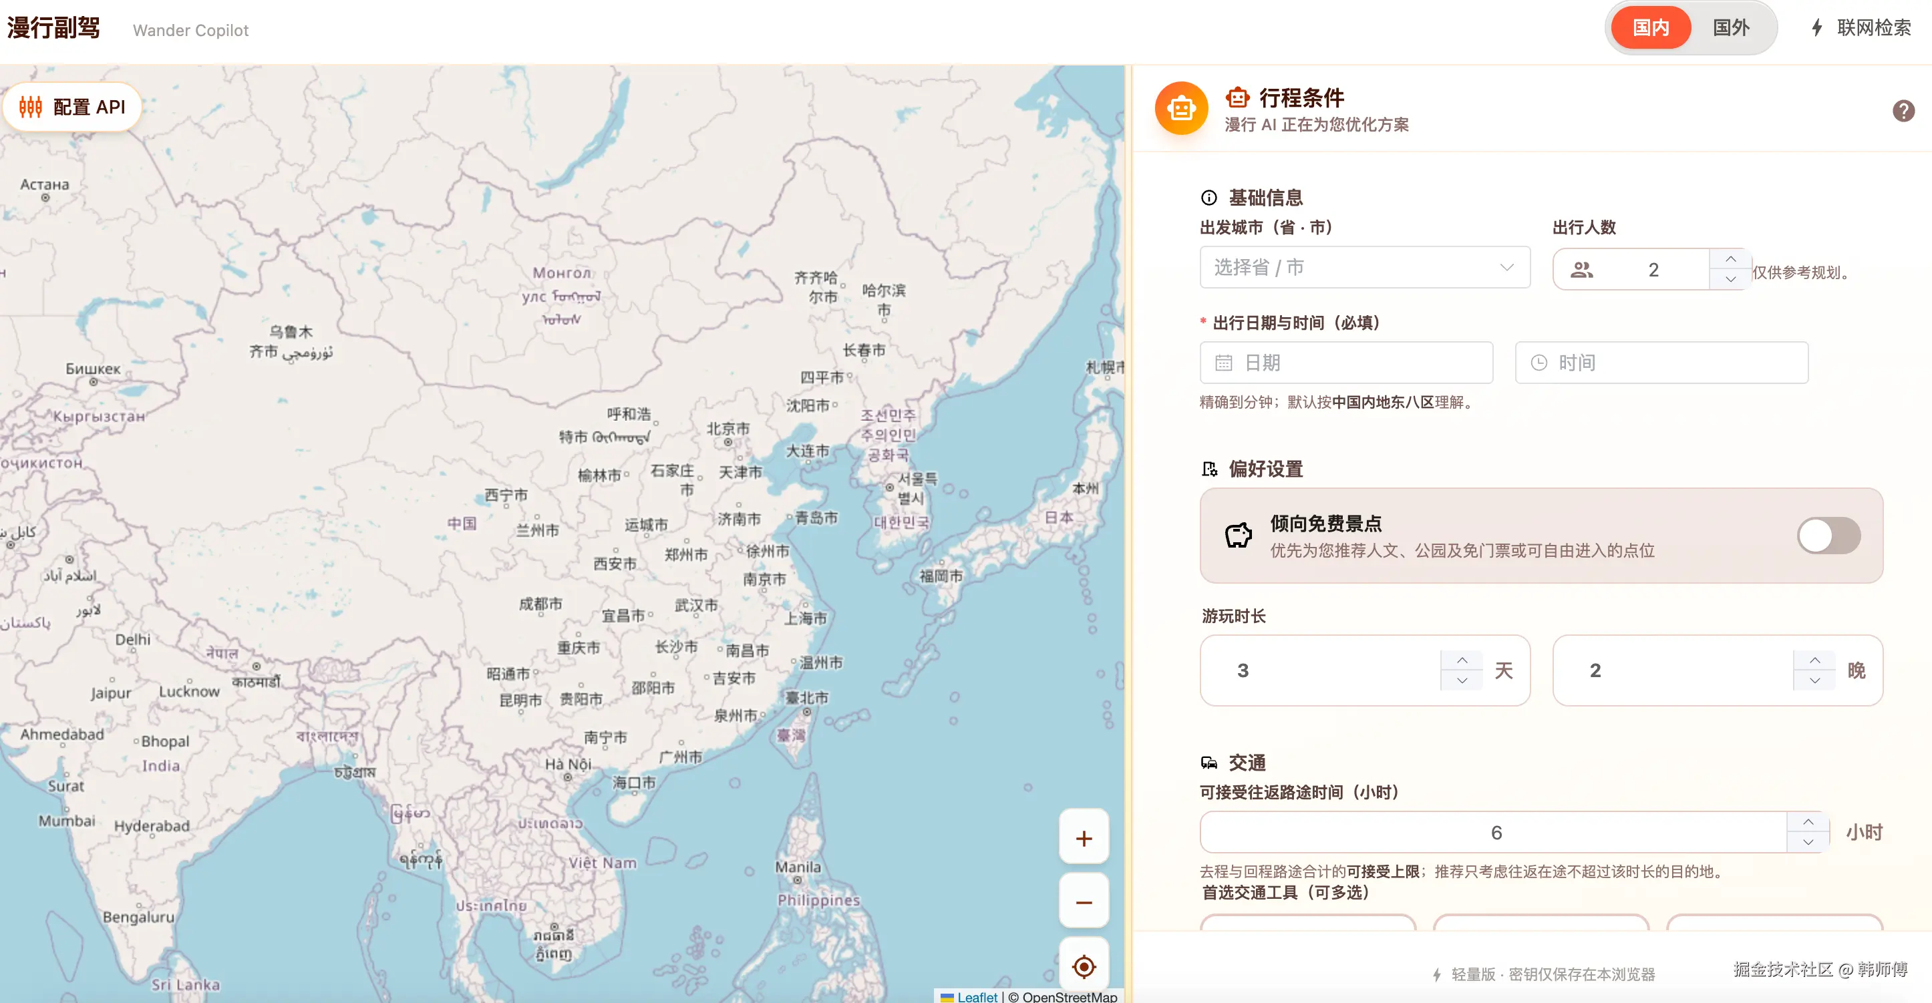The width and height of the screenshot is (1932, 1003).
Task: Increase the 晚 nights value
Action: (1814, 660)
